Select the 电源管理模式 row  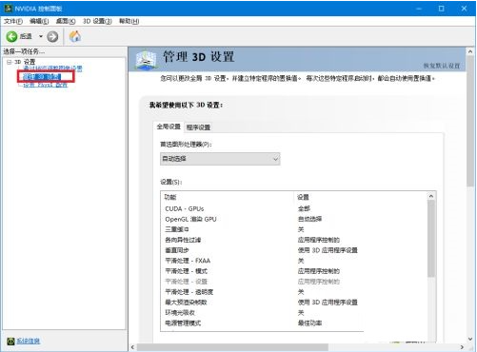(x=294, y=323)
